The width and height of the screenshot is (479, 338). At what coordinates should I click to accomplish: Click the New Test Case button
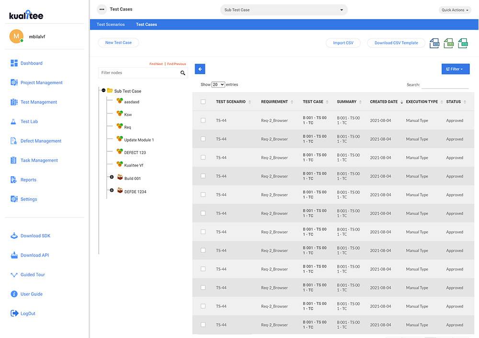[118, 43]
